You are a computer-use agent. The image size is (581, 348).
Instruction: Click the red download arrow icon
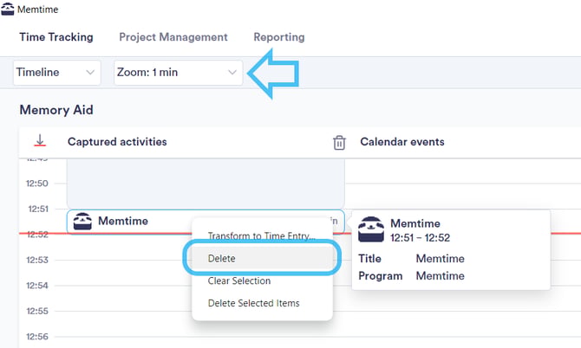tap(40, 141)
